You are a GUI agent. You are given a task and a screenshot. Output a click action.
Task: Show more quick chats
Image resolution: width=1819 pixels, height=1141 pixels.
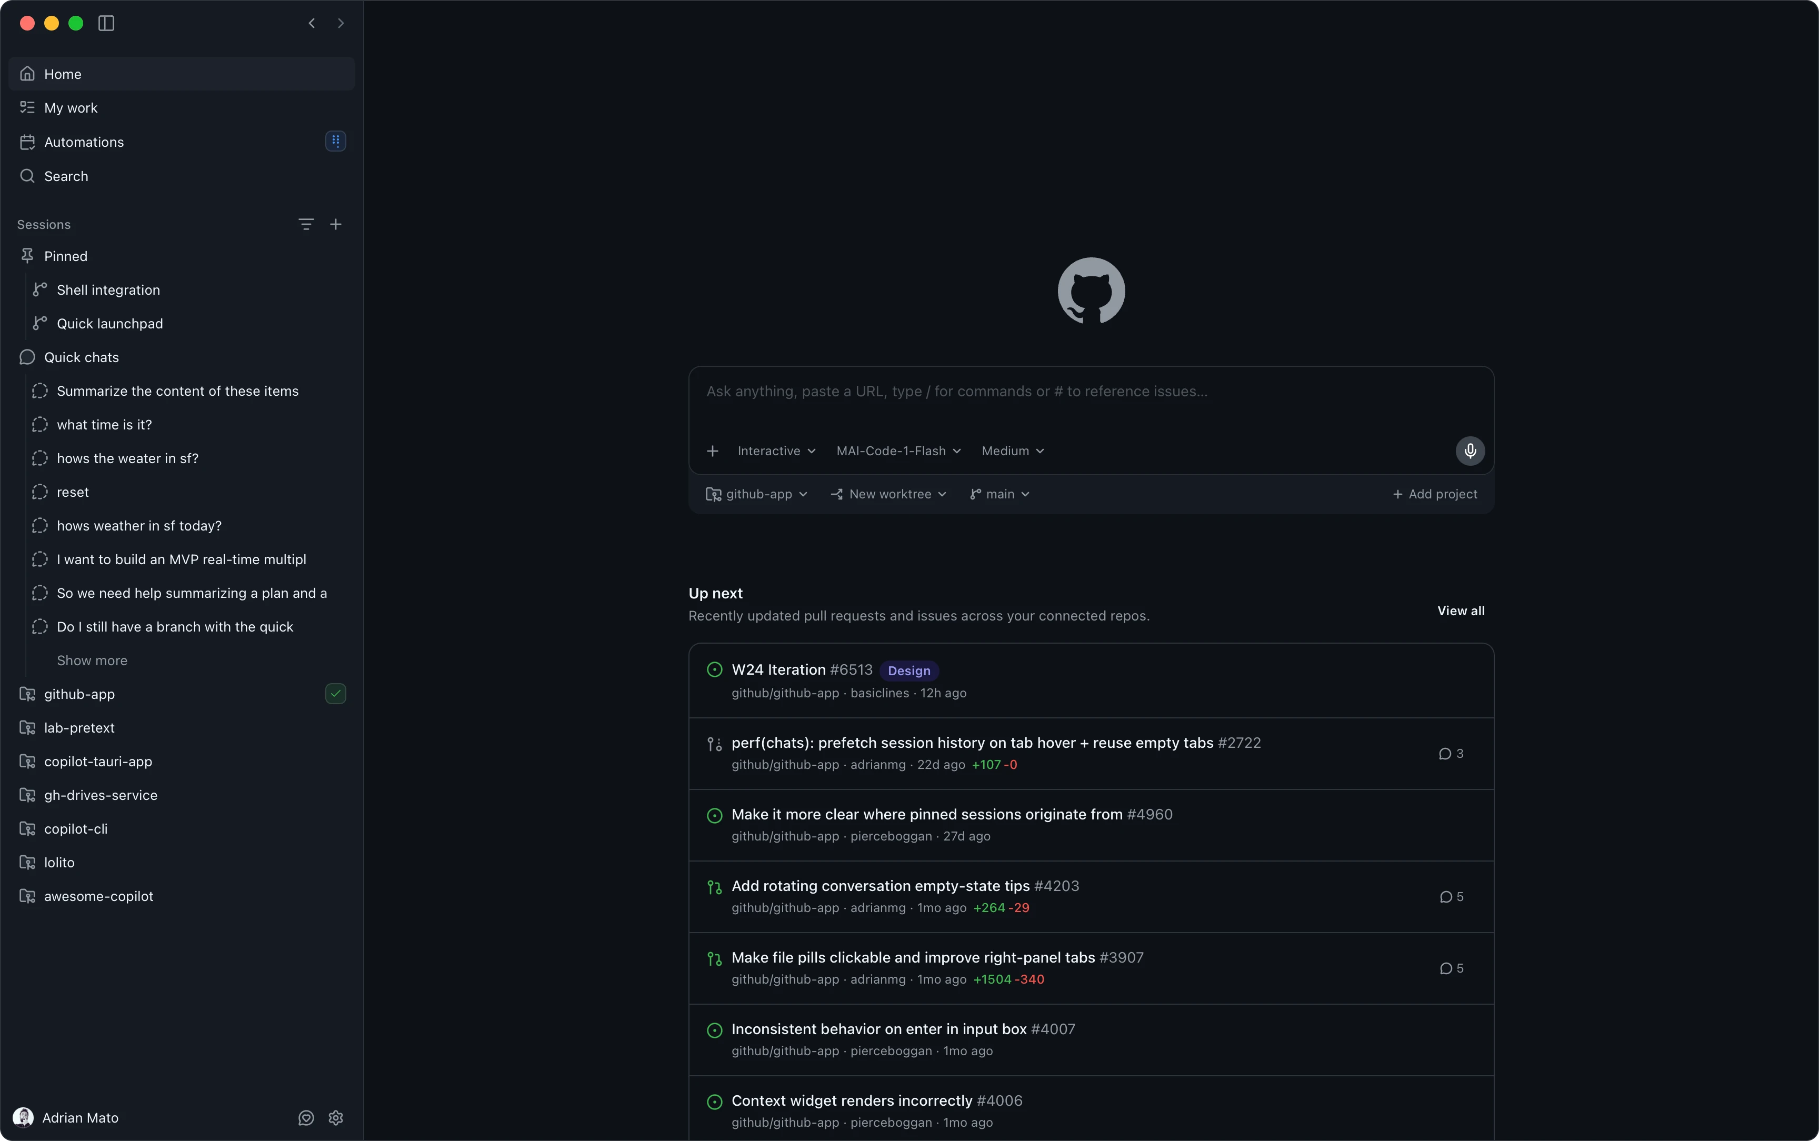coord(92,660)
